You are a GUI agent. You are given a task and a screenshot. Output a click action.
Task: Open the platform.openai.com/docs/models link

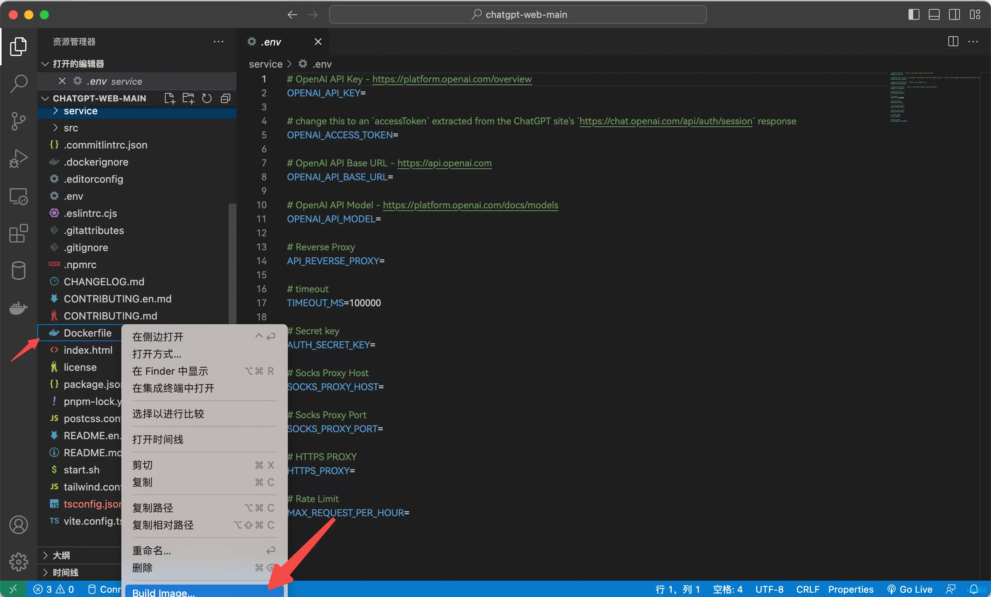pyautogui.click(x=470, y=205)
